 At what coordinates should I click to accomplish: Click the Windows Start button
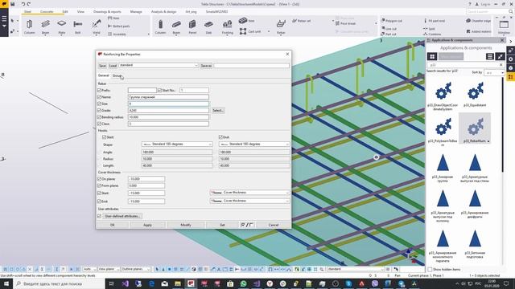(6, 283)
